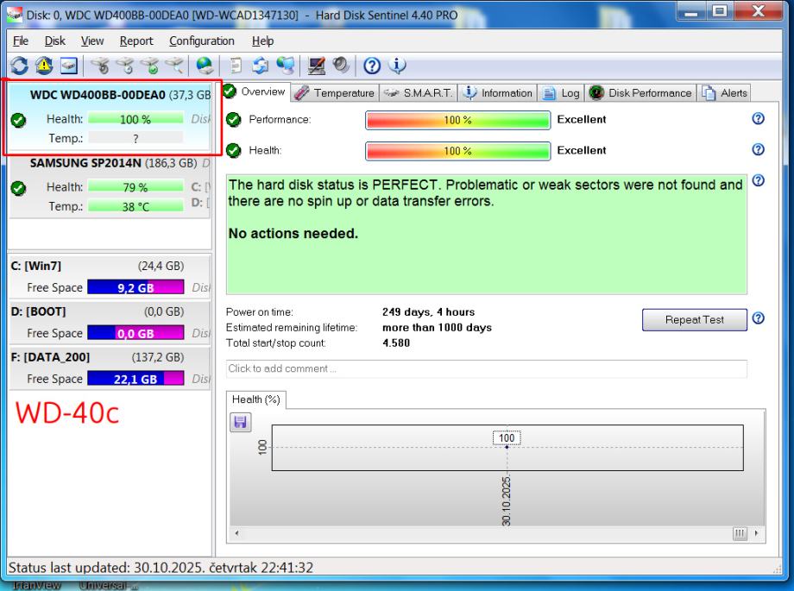794x591 pixels.
Task: Select the C: [Win7] partition
Action: [110, 276]
